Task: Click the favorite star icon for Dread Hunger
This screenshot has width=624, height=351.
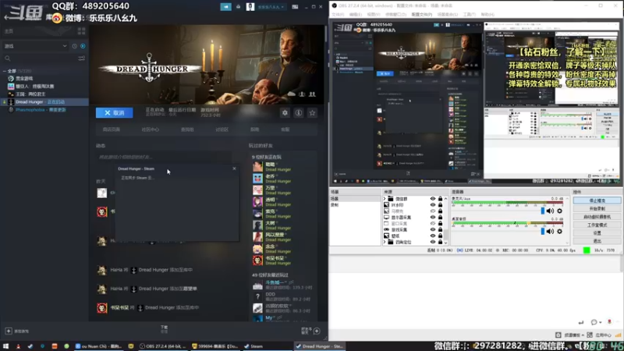Action: pos(313,113)
